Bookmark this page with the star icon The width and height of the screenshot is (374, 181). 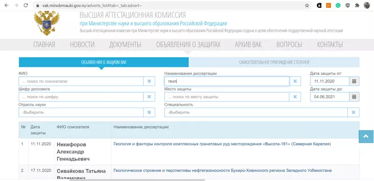[x=307, y=5]
